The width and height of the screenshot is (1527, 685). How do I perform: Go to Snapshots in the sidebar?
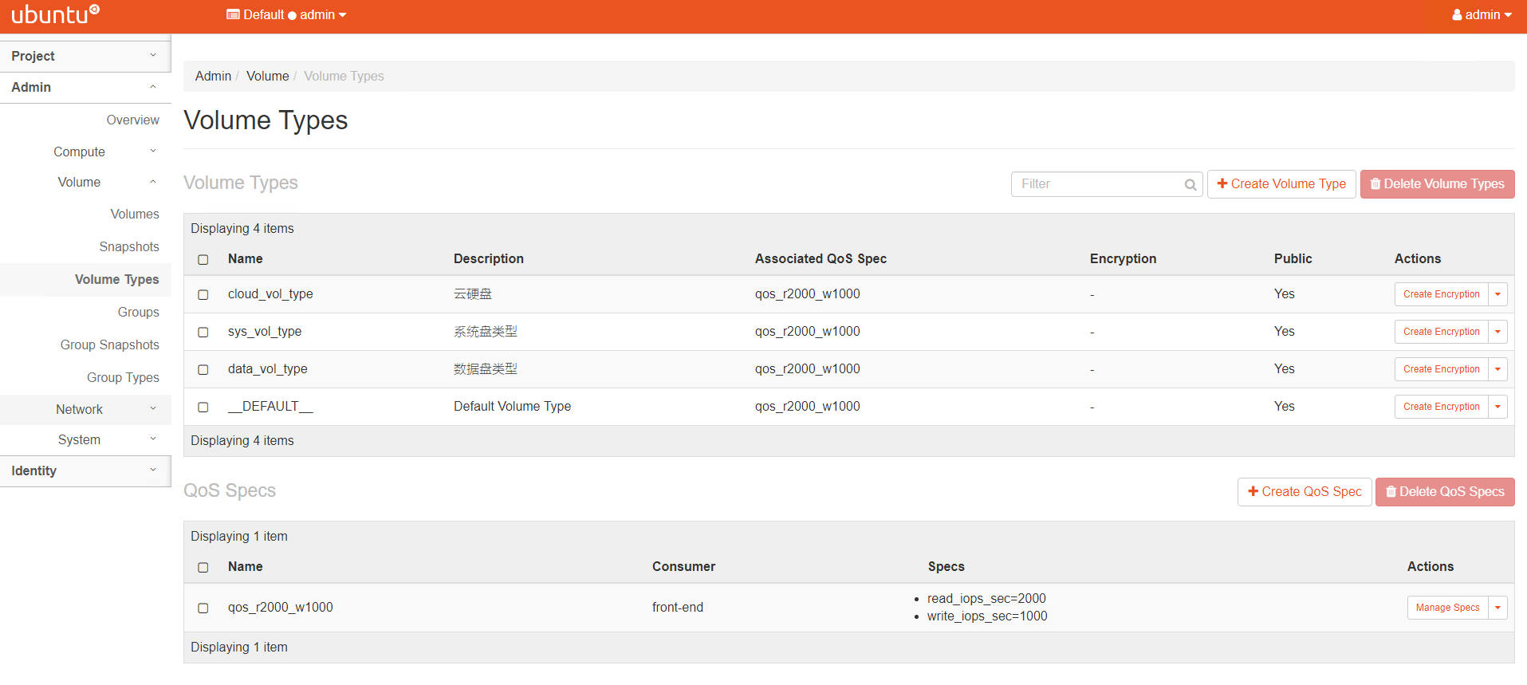(x=129, y=246)
